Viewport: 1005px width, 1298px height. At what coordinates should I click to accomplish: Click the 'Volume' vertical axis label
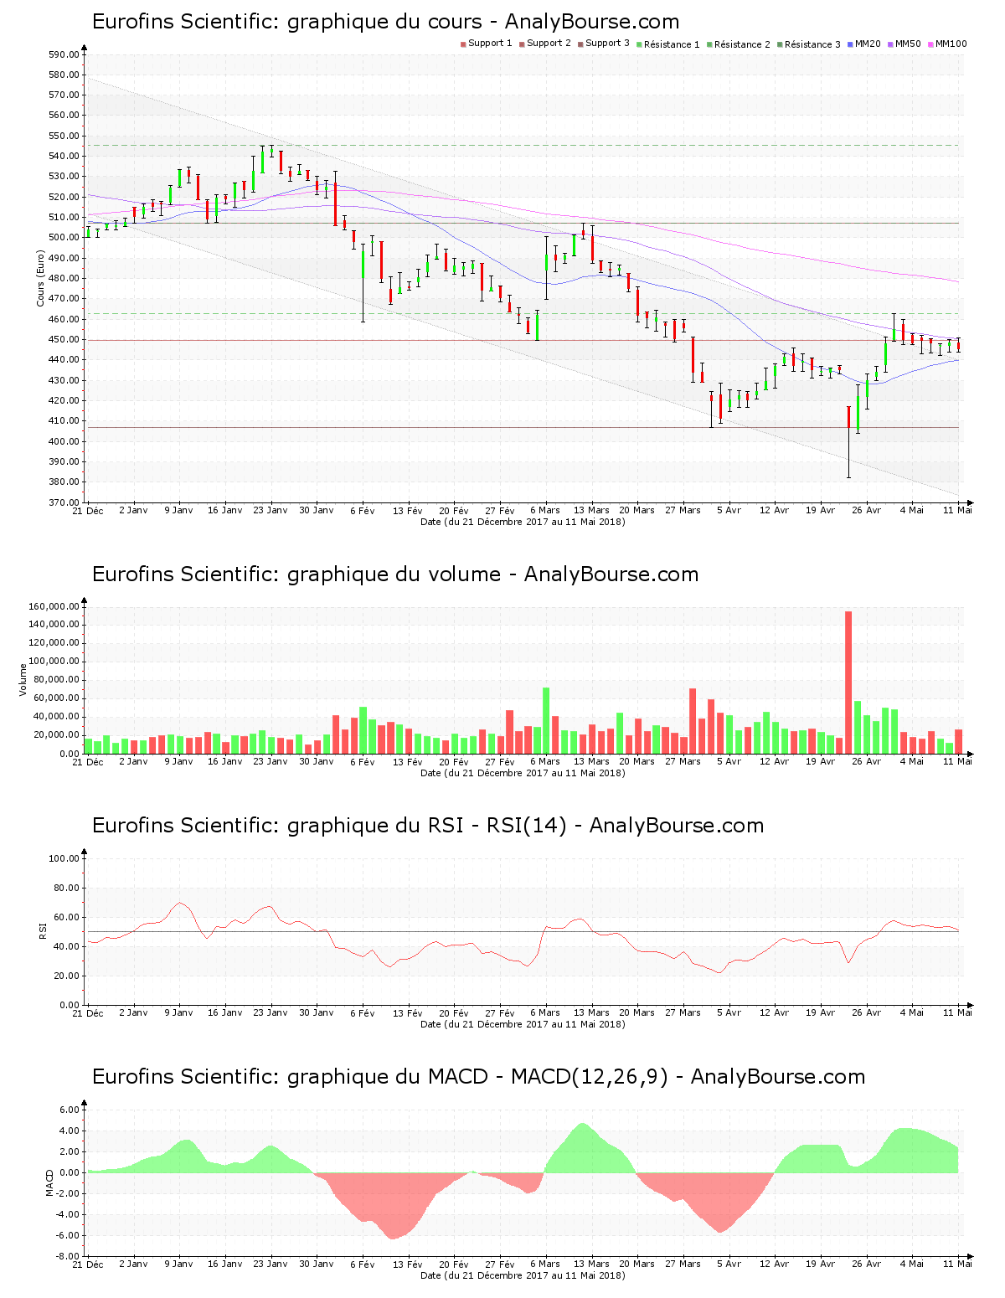pos(23,680)
